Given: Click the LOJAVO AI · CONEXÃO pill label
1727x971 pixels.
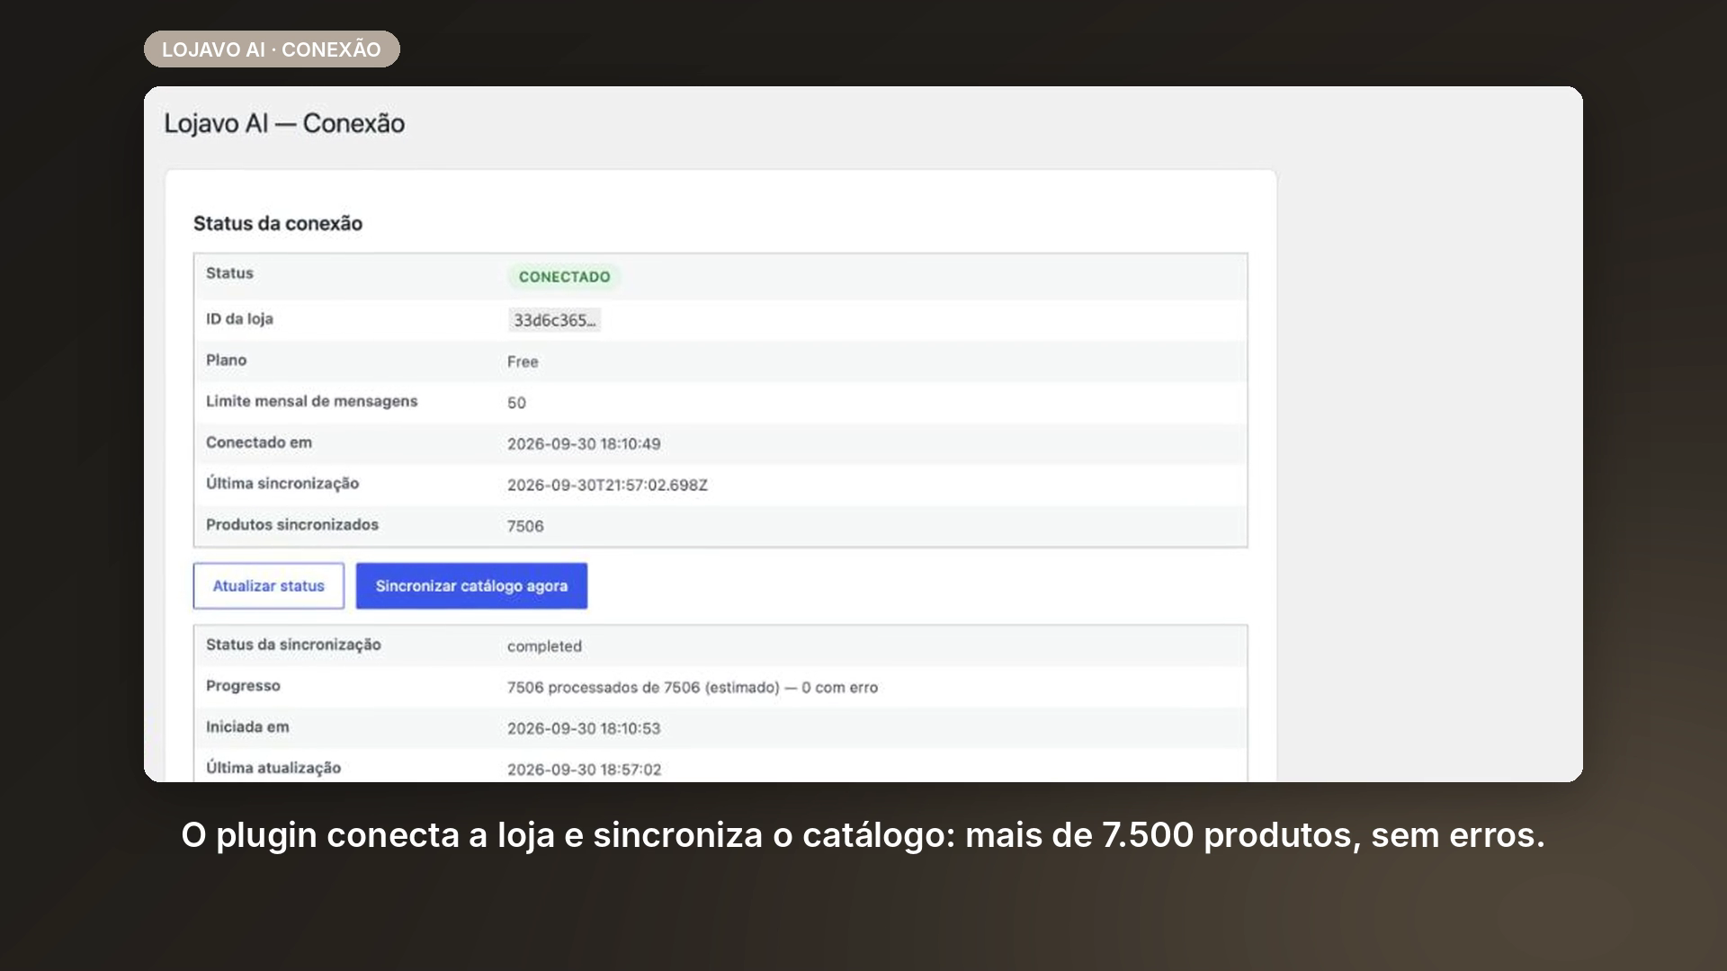Looking at the screenshot, I should pos(272,49).
